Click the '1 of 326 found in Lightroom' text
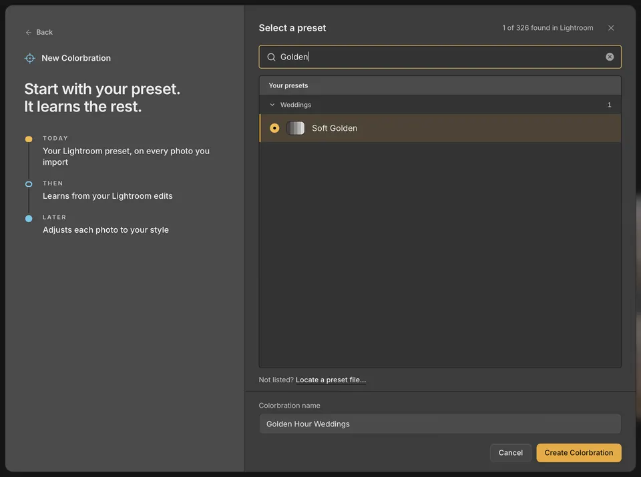The image size is (641, 477). tap(548, 28)
